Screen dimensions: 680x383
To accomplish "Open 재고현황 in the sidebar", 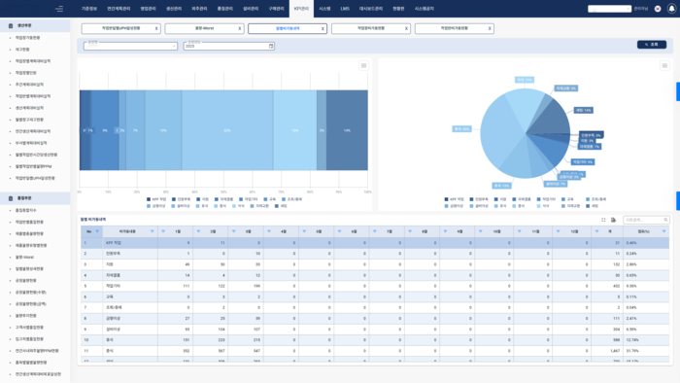I will [x=22, y=50].
